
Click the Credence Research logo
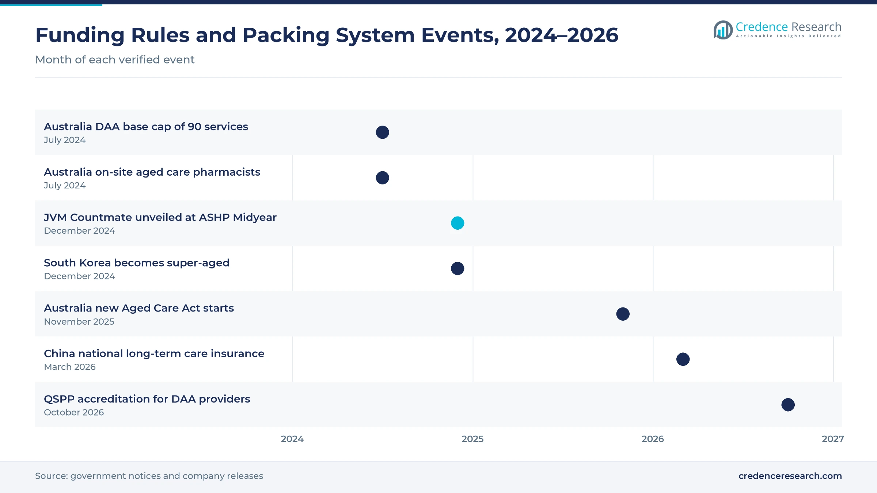(777, 30)
